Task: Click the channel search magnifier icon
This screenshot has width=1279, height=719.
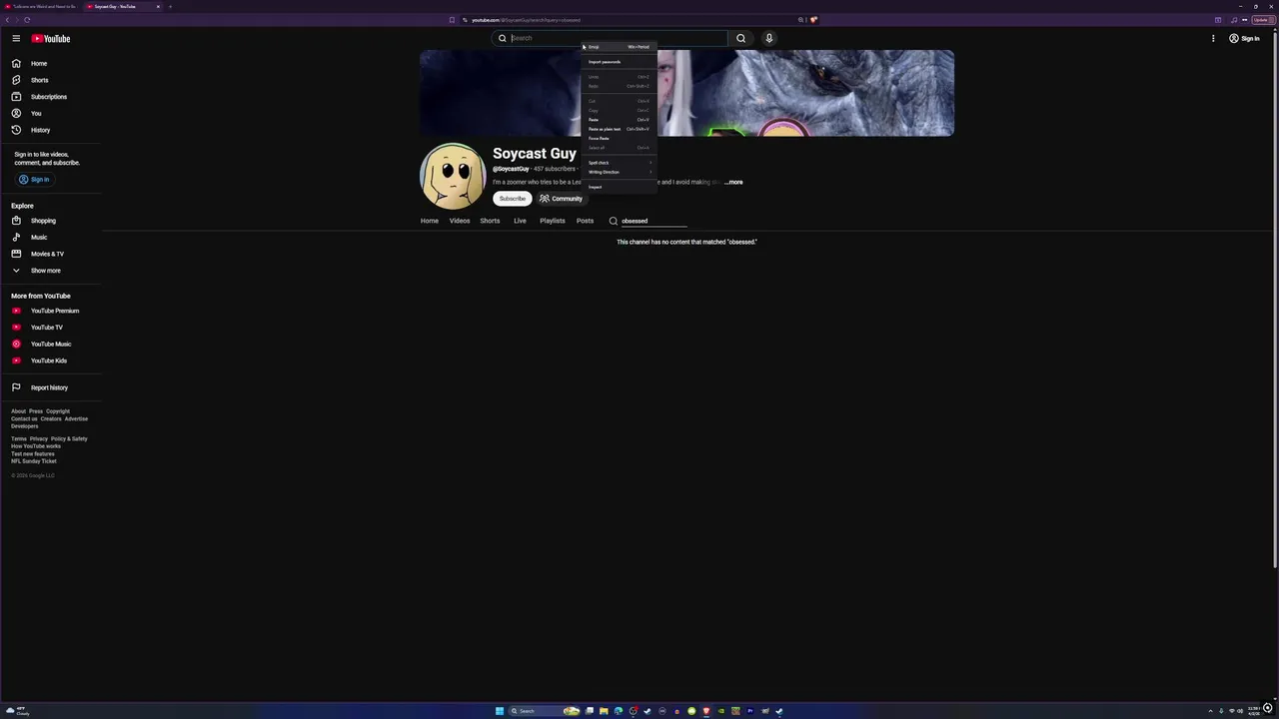Action: 613,221
